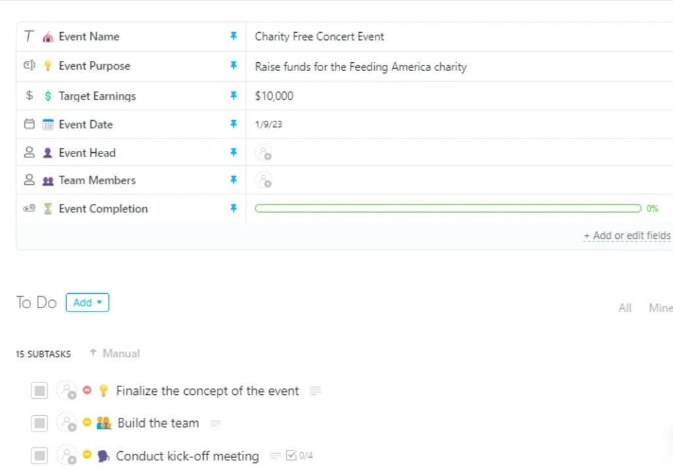Change the status box of Finalize the concept subtask
This screenshot has height=467, width=673.
(x=39, y=390)
